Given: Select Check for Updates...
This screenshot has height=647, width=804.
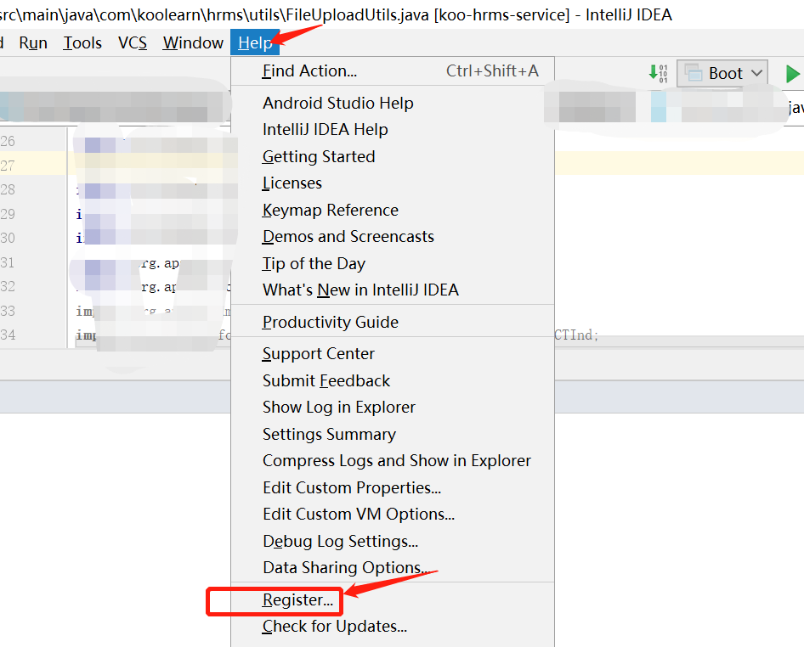Looking at the screenshot, I should pyautogui.click(x=393, y=627).
